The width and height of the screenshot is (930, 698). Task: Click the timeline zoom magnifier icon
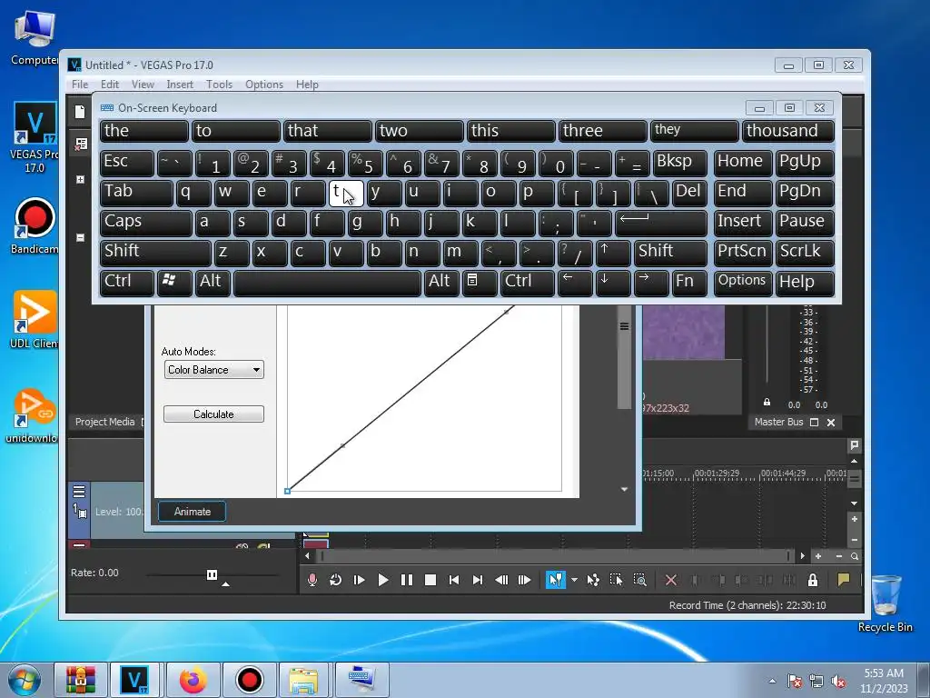click(855, 556)
